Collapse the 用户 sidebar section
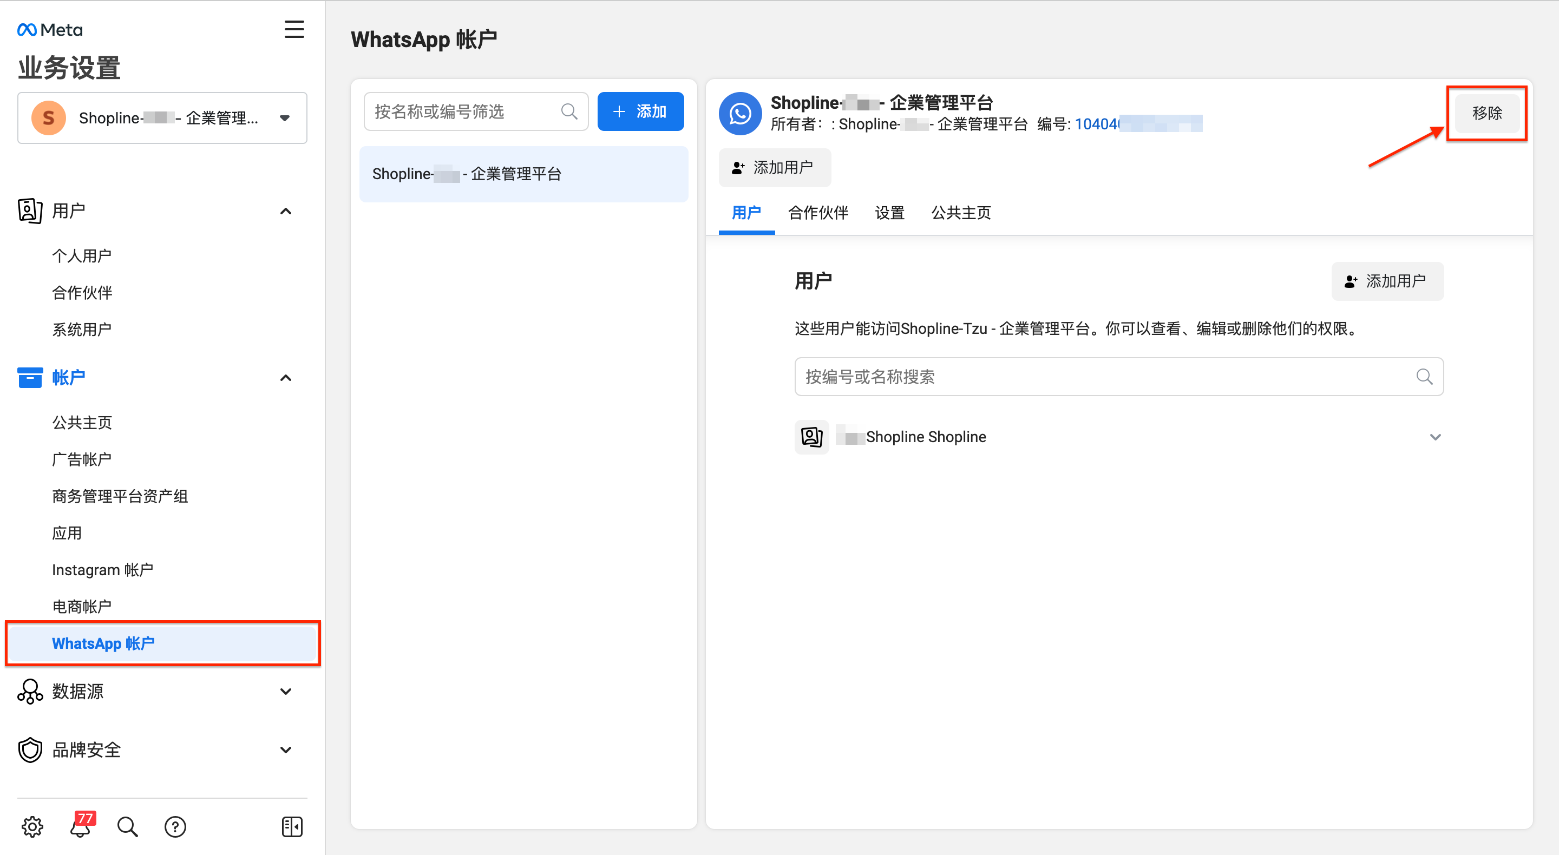 (286, 211)
